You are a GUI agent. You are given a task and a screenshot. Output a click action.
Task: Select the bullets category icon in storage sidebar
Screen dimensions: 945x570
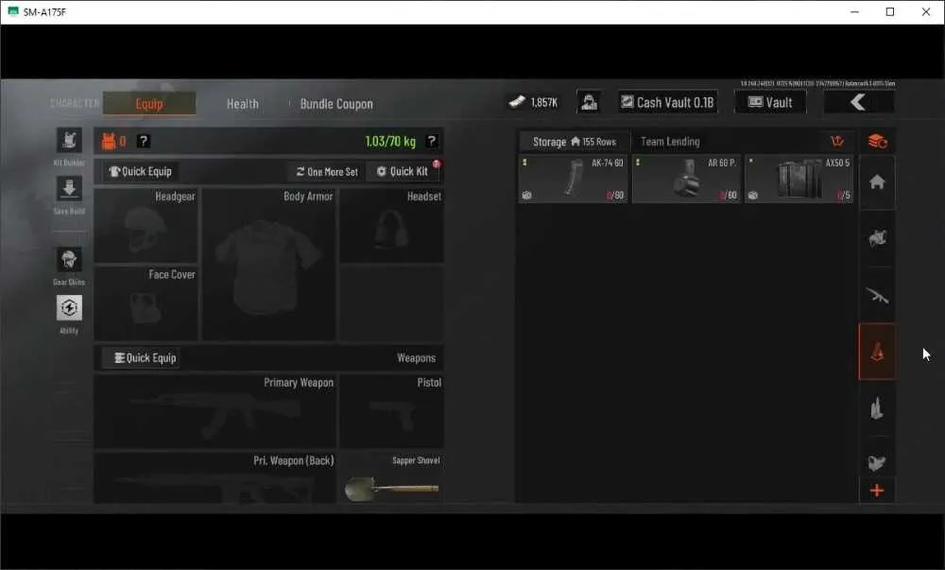point(877,408)
